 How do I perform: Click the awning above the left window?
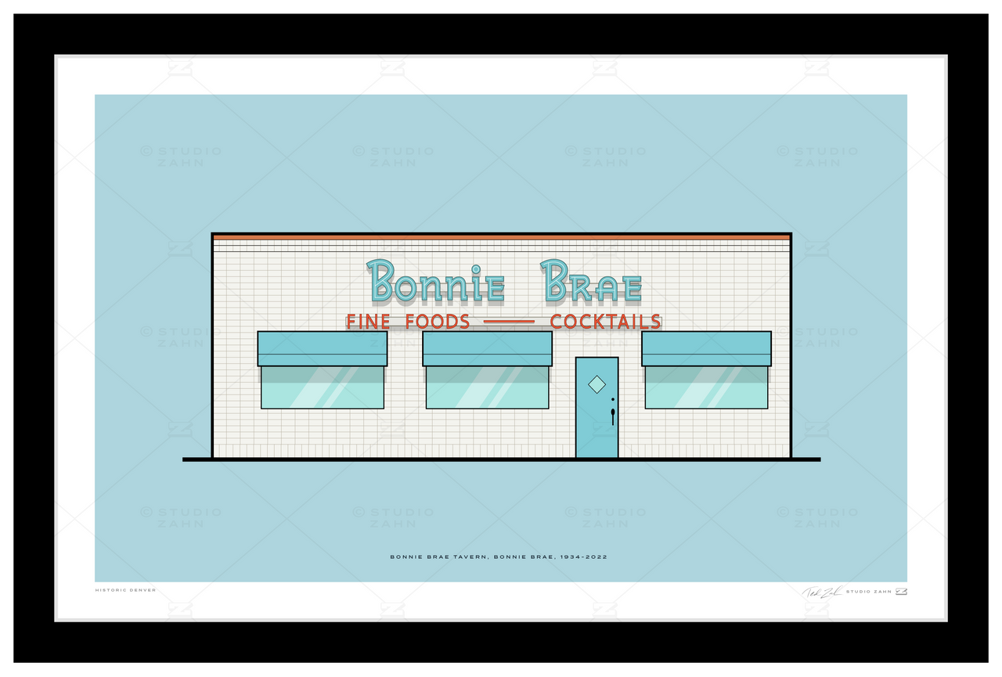(x=323, y=348)
